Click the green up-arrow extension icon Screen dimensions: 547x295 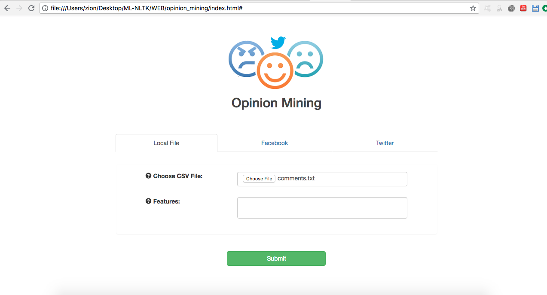coord(544,8)
